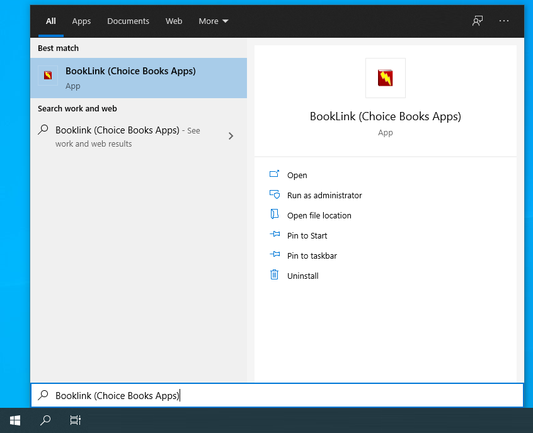
Task: Click the Search work and web heading
Action: [x=77, y=109]
